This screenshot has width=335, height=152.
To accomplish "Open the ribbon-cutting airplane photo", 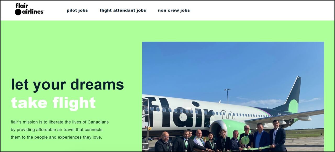I will click(x=233, y=97).
